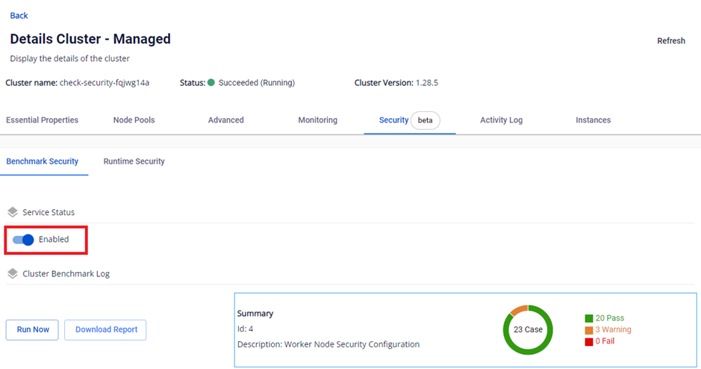Open the Advanced tab

(225, 120)
